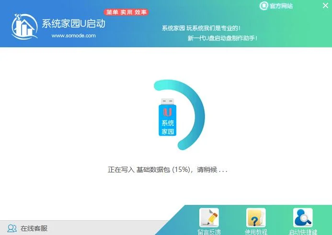Image resolution: width=332 pixels, height=235 pixels.
Task: Click the 启动快捷键 magnifier-and-person icon
Action: [303, 218]
